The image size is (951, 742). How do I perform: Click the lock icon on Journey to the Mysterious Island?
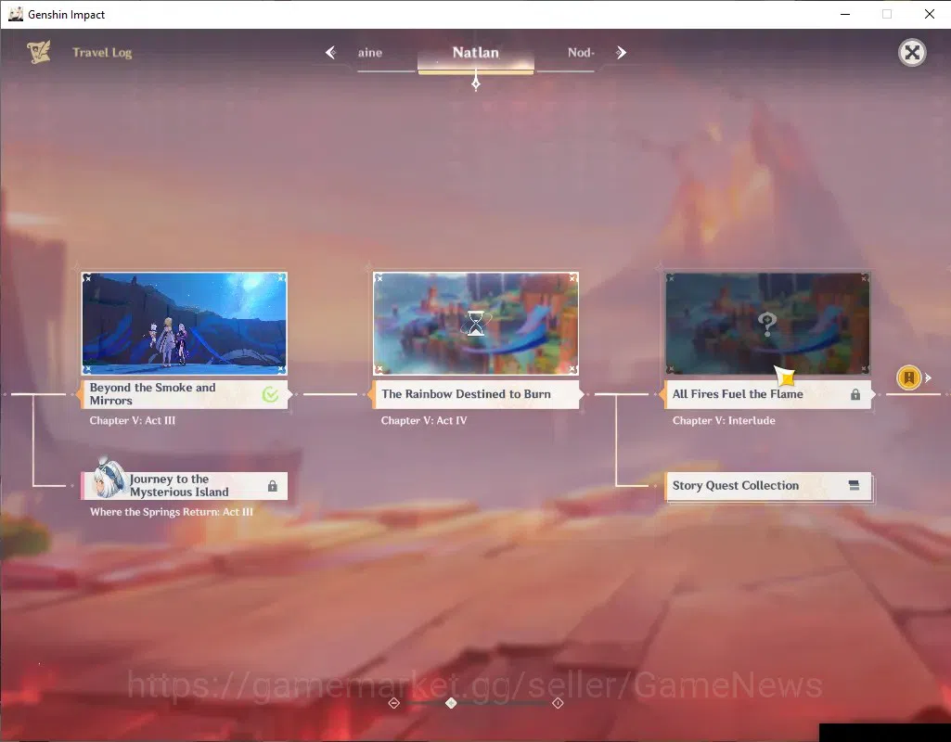coord(273,486)
